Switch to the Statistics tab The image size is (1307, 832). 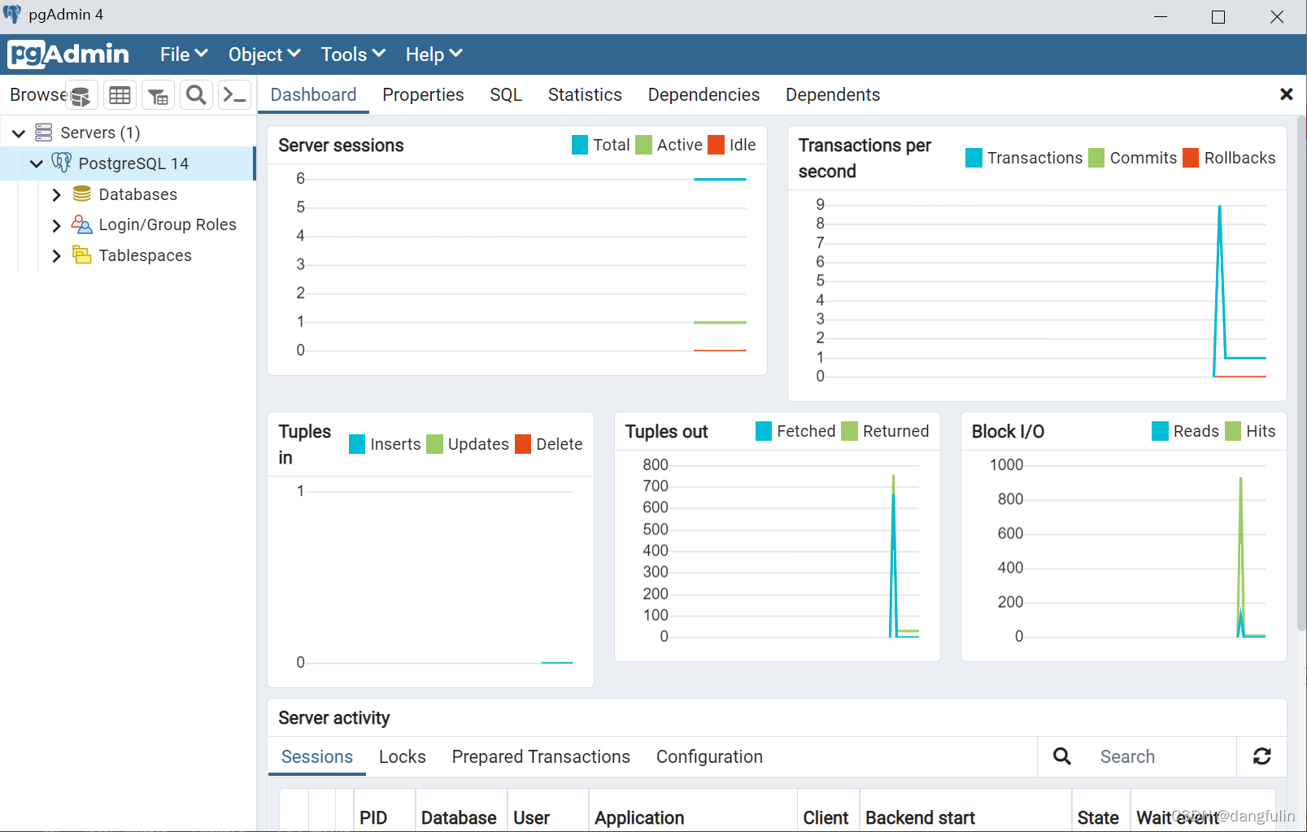[x=585, y=95]
